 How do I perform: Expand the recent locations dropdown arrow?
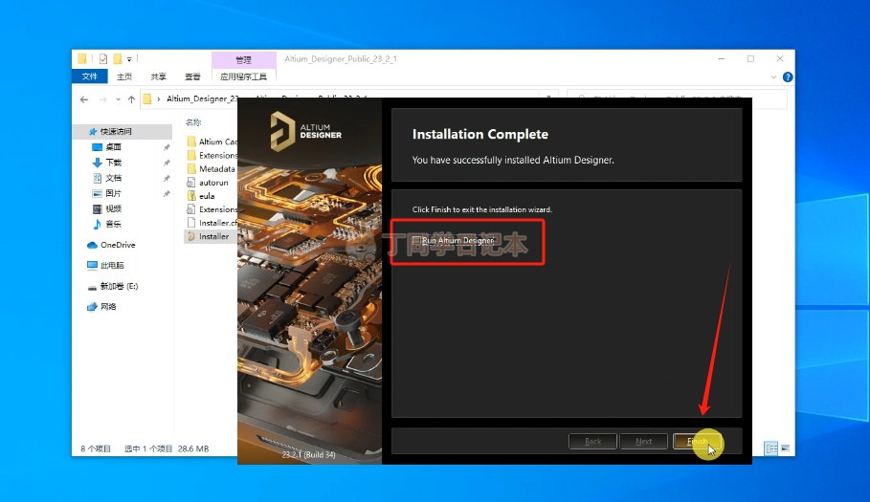(x=117, y=98)
